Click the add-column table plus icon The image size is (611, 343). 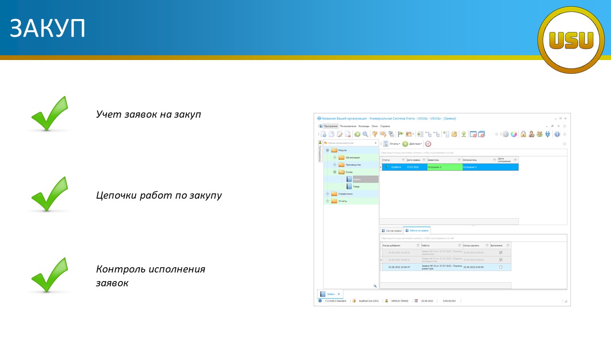point(446,134)
